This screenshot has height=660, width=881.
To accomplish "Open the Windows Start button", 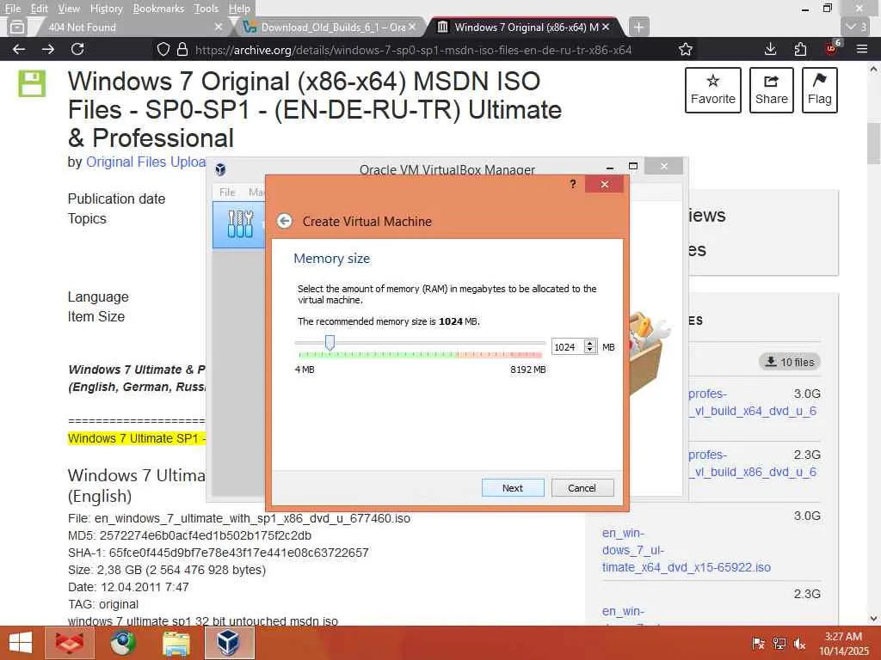I will click(21, 643).
